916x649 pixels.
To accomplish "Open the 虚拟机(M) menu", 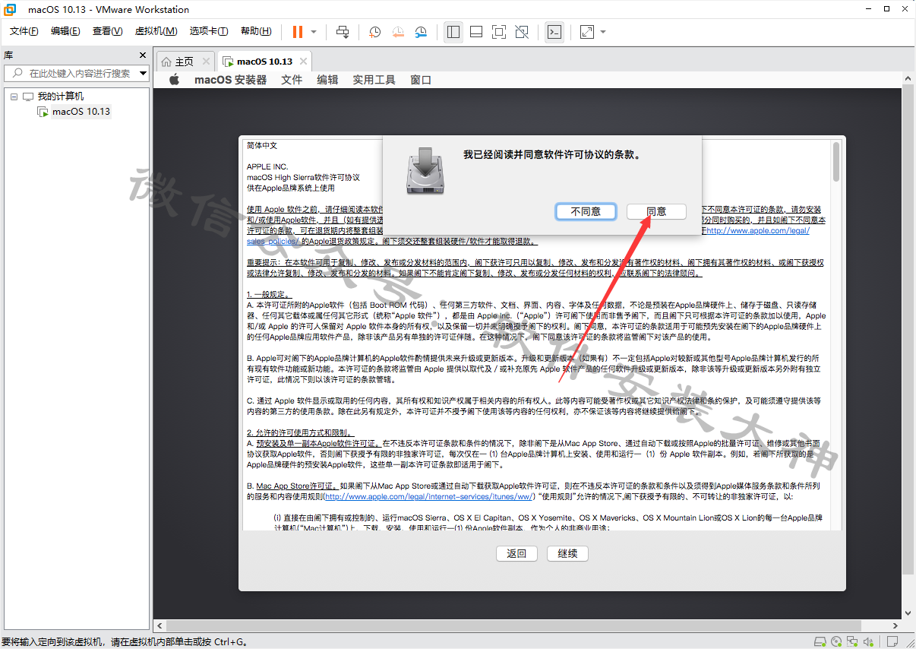I will tap(156, 31).
